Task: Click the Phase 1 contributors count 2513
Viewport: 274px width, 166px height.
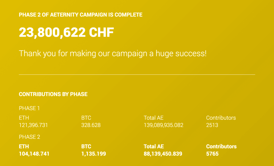Action: pos(212,125)
